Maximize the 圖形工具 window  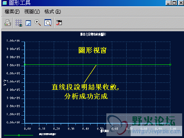point(174,3)
